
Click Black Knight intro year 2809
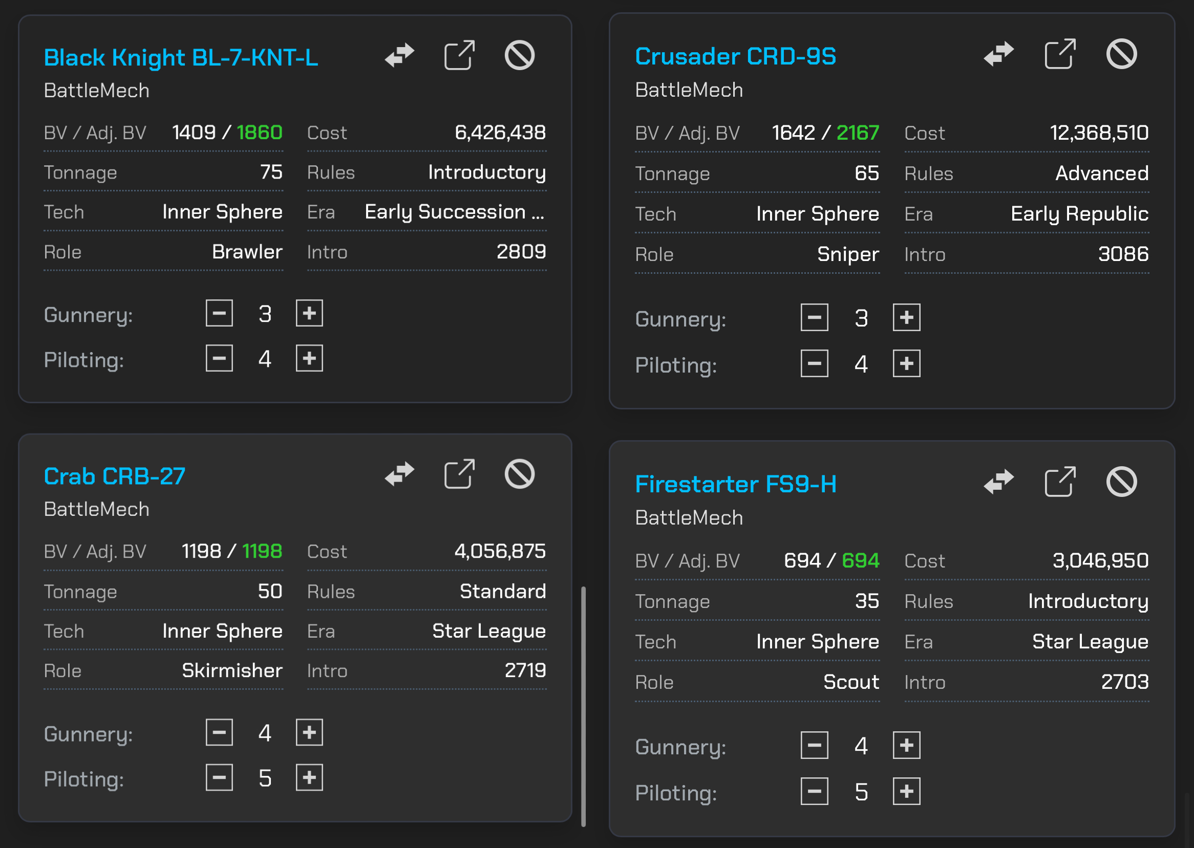point(521,252)
